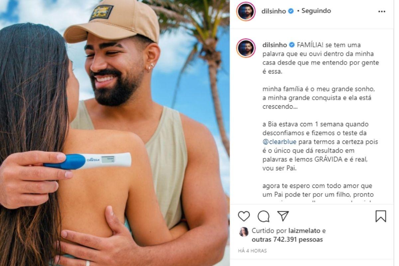The image size is (399, 266).
Task: Click the couple photo
Action: 115,133
